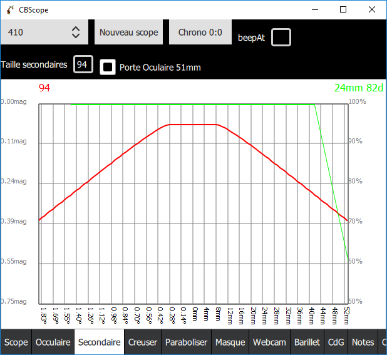Click the 70% axis label
This screenshot has width=387, height=355.
click(355, 221)
